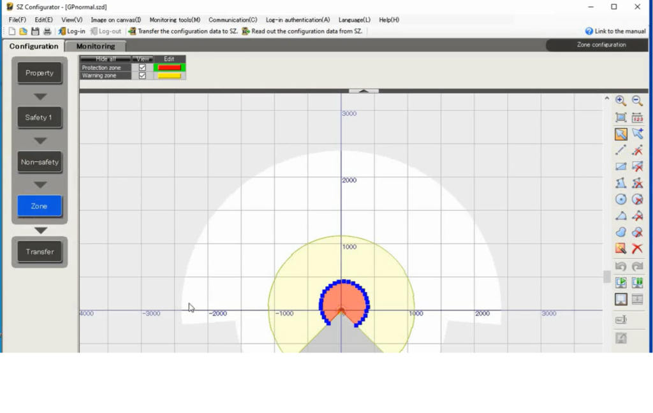The height and width of the screenshot is (413, 653).
Task: Open the Communication(C) menu
Action: (x=233, y=20)
